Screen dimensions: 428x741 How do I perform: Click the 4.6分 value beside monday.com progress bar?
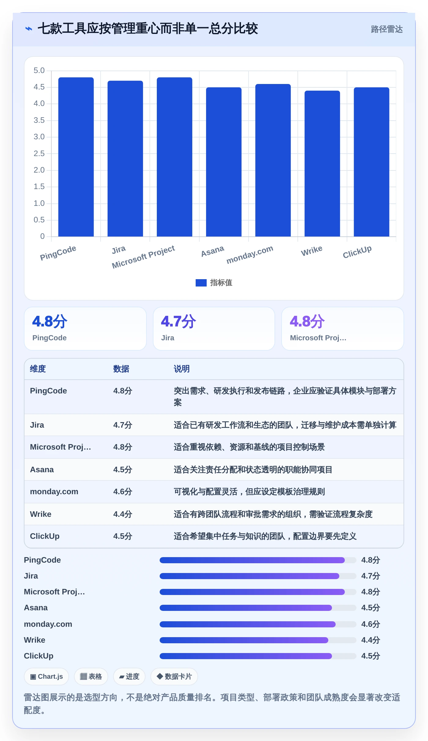pos(371,624)
